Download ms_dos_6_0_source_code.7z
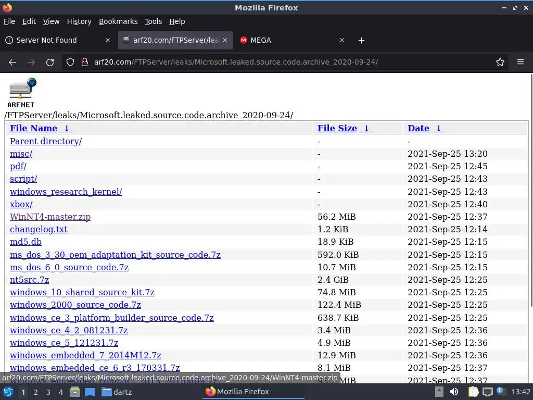This screenshot has width=533, height=400. point(69,267)
